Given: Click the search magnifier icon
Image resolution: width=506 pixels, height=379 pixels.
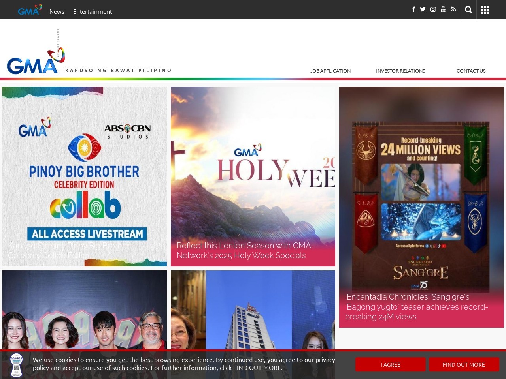Looking at the screenshot, I should (468, 10).
